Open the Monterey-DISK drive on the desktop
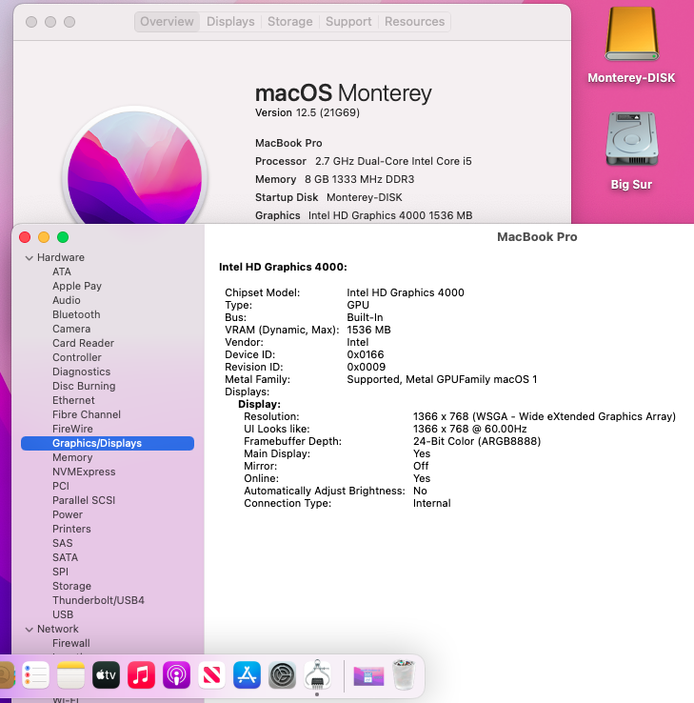Viewport: 694px width, 703px height. [631, 34]
